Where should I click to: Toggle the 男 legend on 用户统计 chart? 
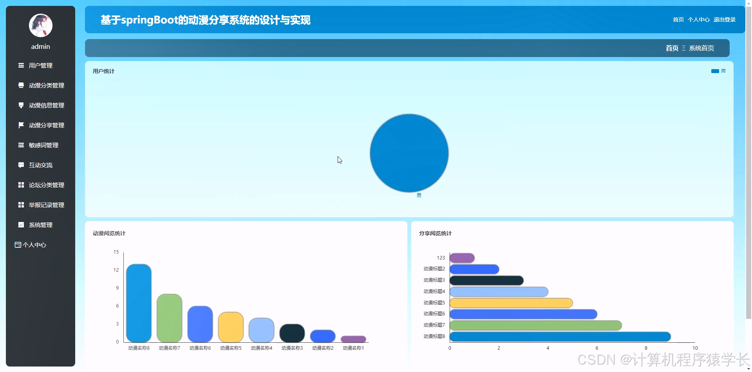(719, 71)
